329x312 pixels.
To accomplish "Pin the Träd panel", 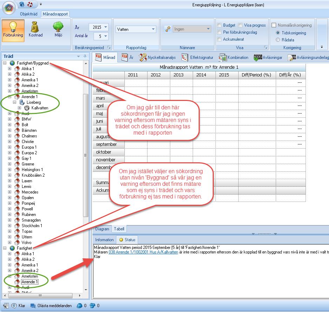I will (x=85, y=56).
